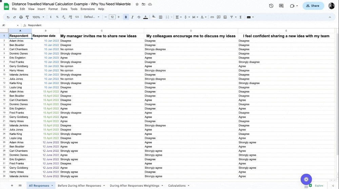Increase font size with plus button

click(x=118, y=17)
